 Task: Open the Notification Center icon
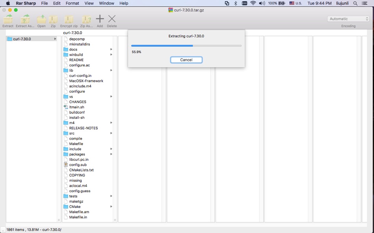[365, 3]
